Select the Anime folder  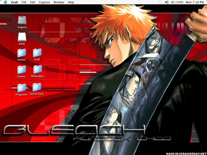pos(22,53)
